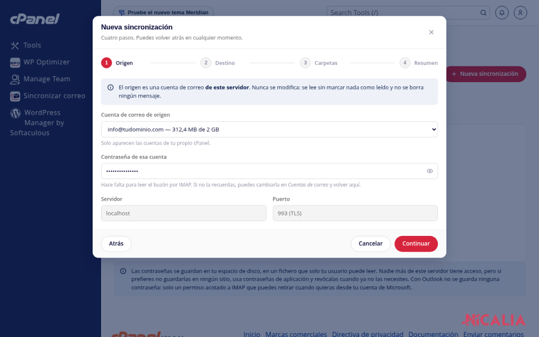Go to step 2 Destino
This screenshot has width=539, height=337.
pos(217,63)
